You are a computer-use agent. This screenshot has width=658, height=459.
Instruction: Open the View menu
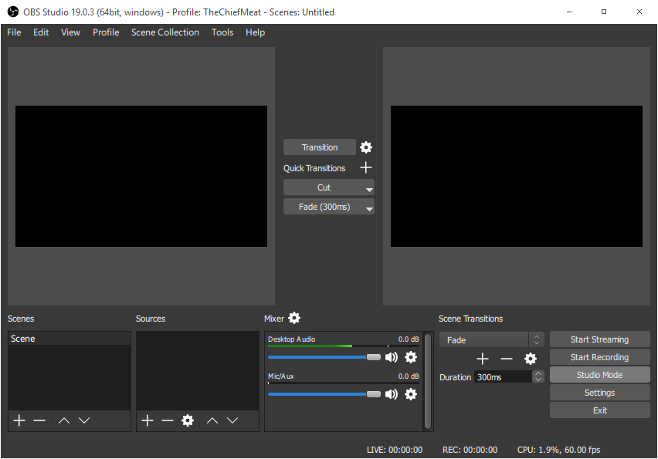point(70,32)
